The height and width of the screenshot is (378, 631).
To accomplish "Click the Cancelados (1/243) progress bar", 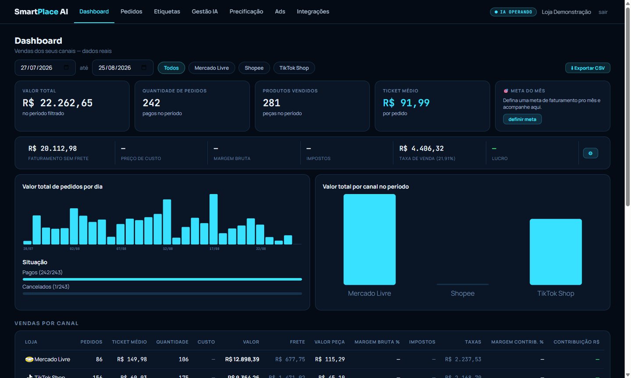I will coord(162,294).
